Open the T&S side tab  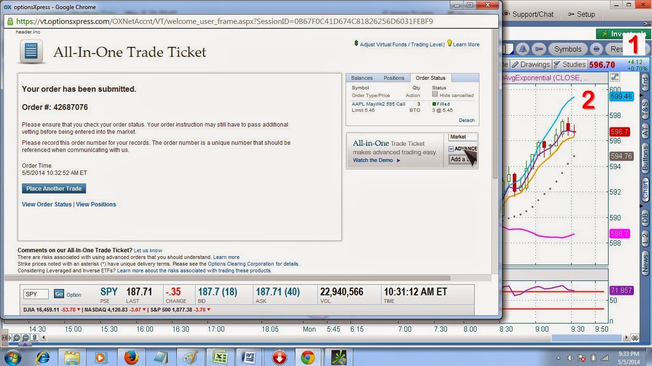(645, 109)
